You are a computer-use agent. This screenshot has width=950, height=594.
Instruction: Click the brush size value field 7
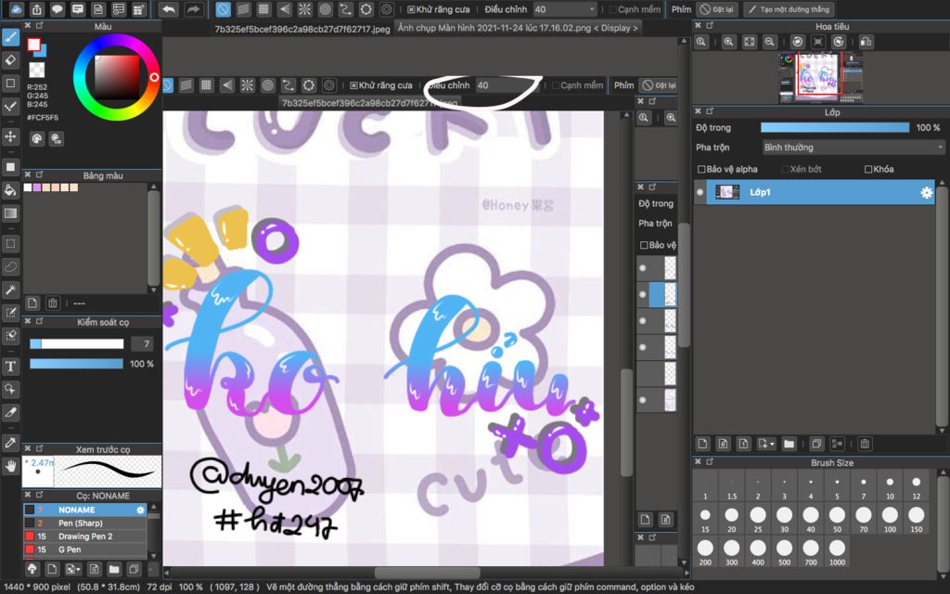pos(142,343)
